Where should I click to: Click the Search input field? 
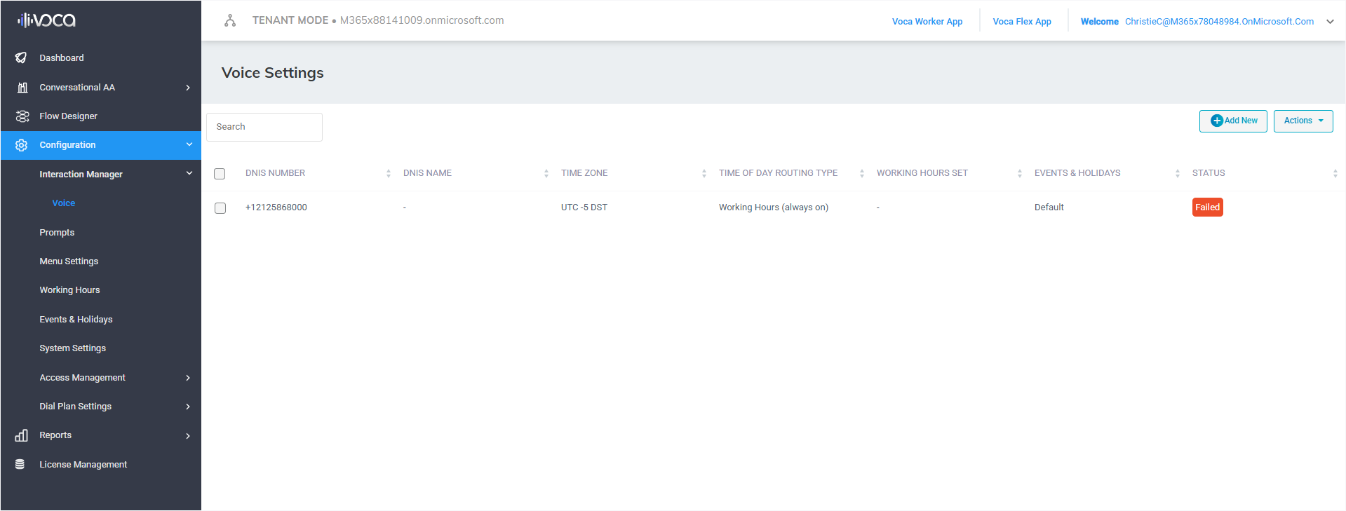(x=264, y=127)
